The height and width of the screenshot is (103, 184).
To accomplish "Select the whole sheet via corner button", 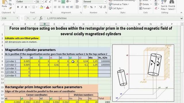I will point(3,24).
